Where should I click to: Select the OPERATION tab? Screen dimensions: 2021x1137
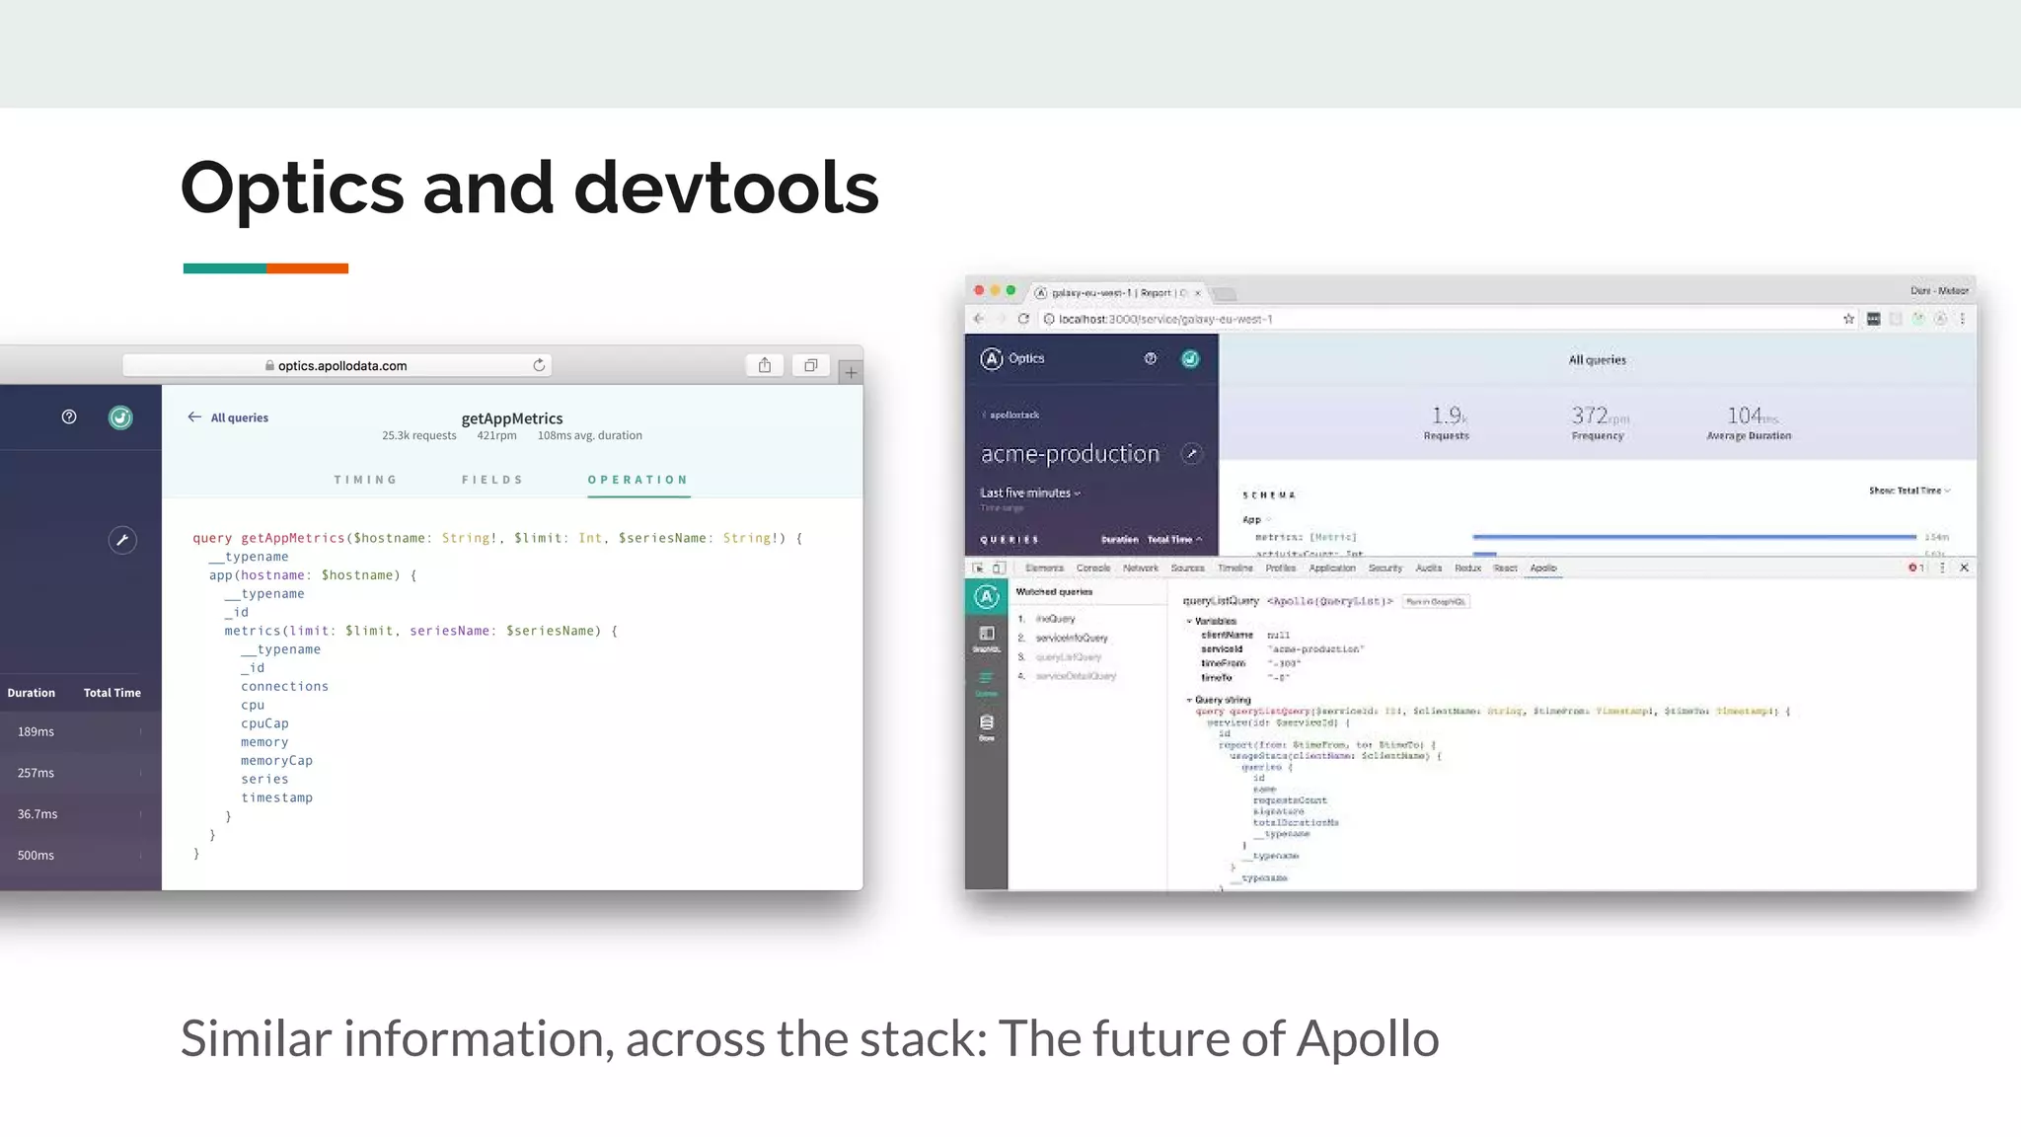pos(637,480)
